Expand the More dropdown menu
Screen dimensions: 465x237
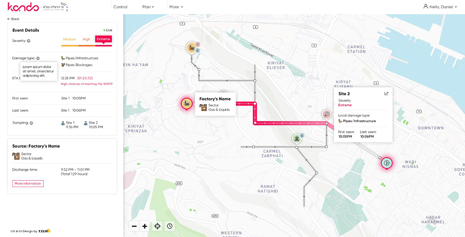pyautogui.click(x=176, y=7)
